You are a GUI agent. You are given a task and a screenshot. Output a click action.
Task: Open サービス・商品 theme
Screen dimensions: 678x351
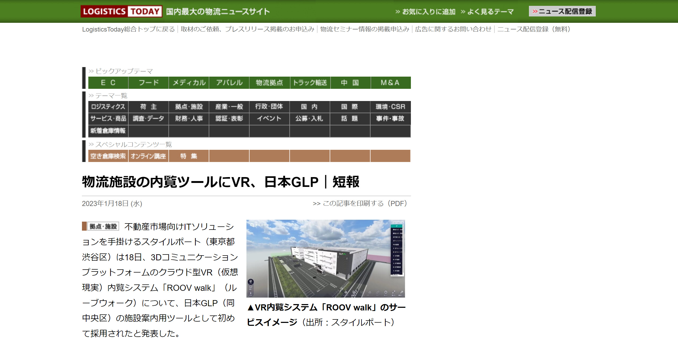click(108, 119)
